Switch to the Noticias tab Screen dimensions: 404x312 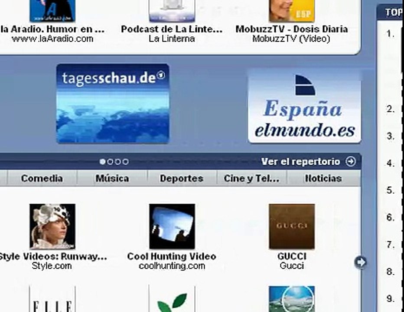[x=324, y=178]
